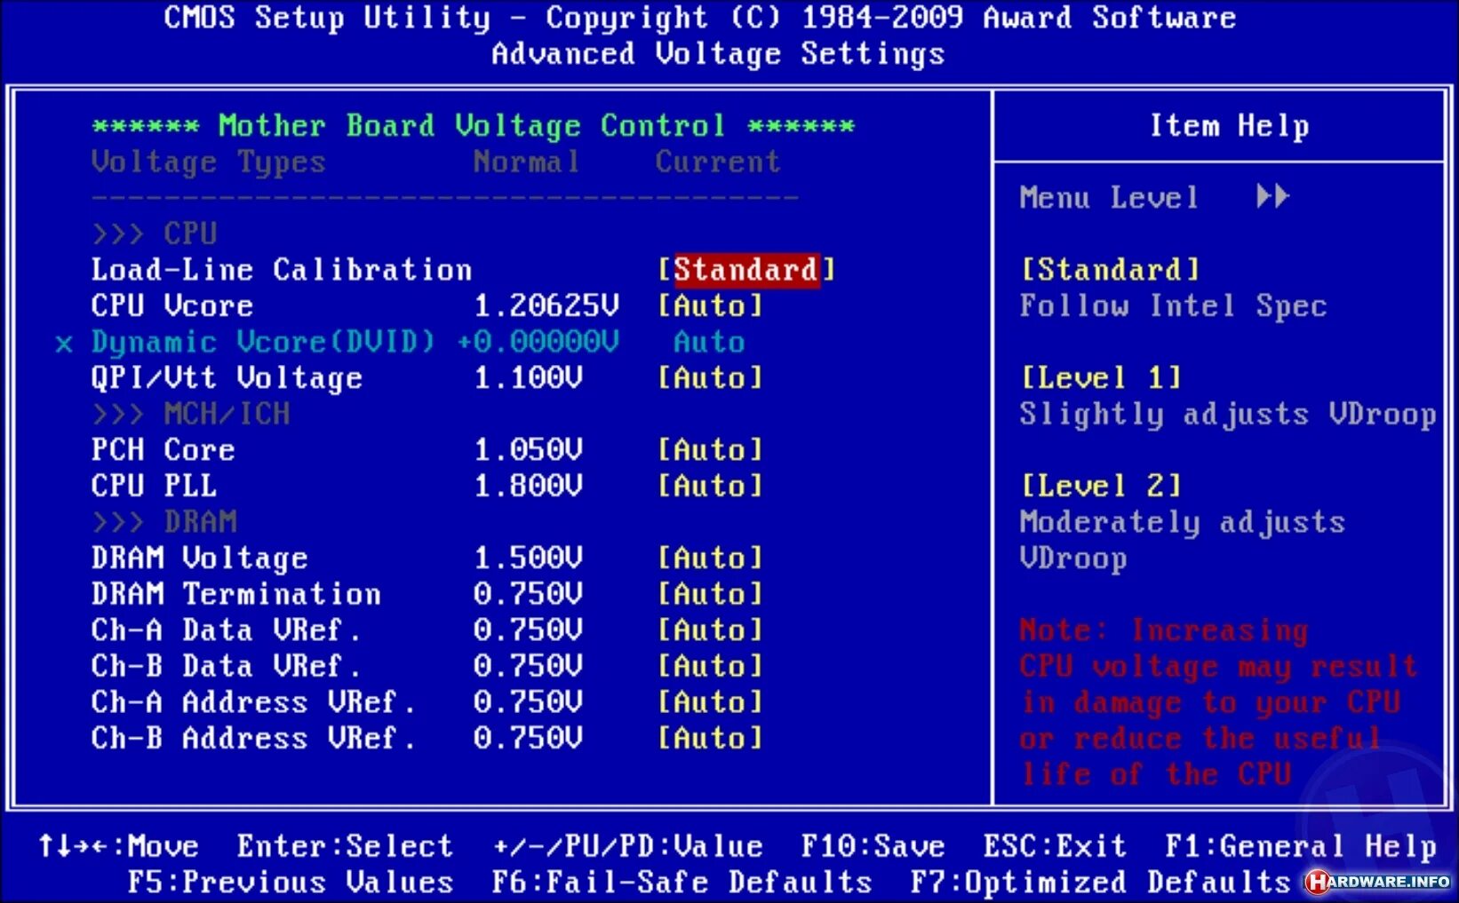Highlight the Ch-B Address VRef. label

pos(253,739)
